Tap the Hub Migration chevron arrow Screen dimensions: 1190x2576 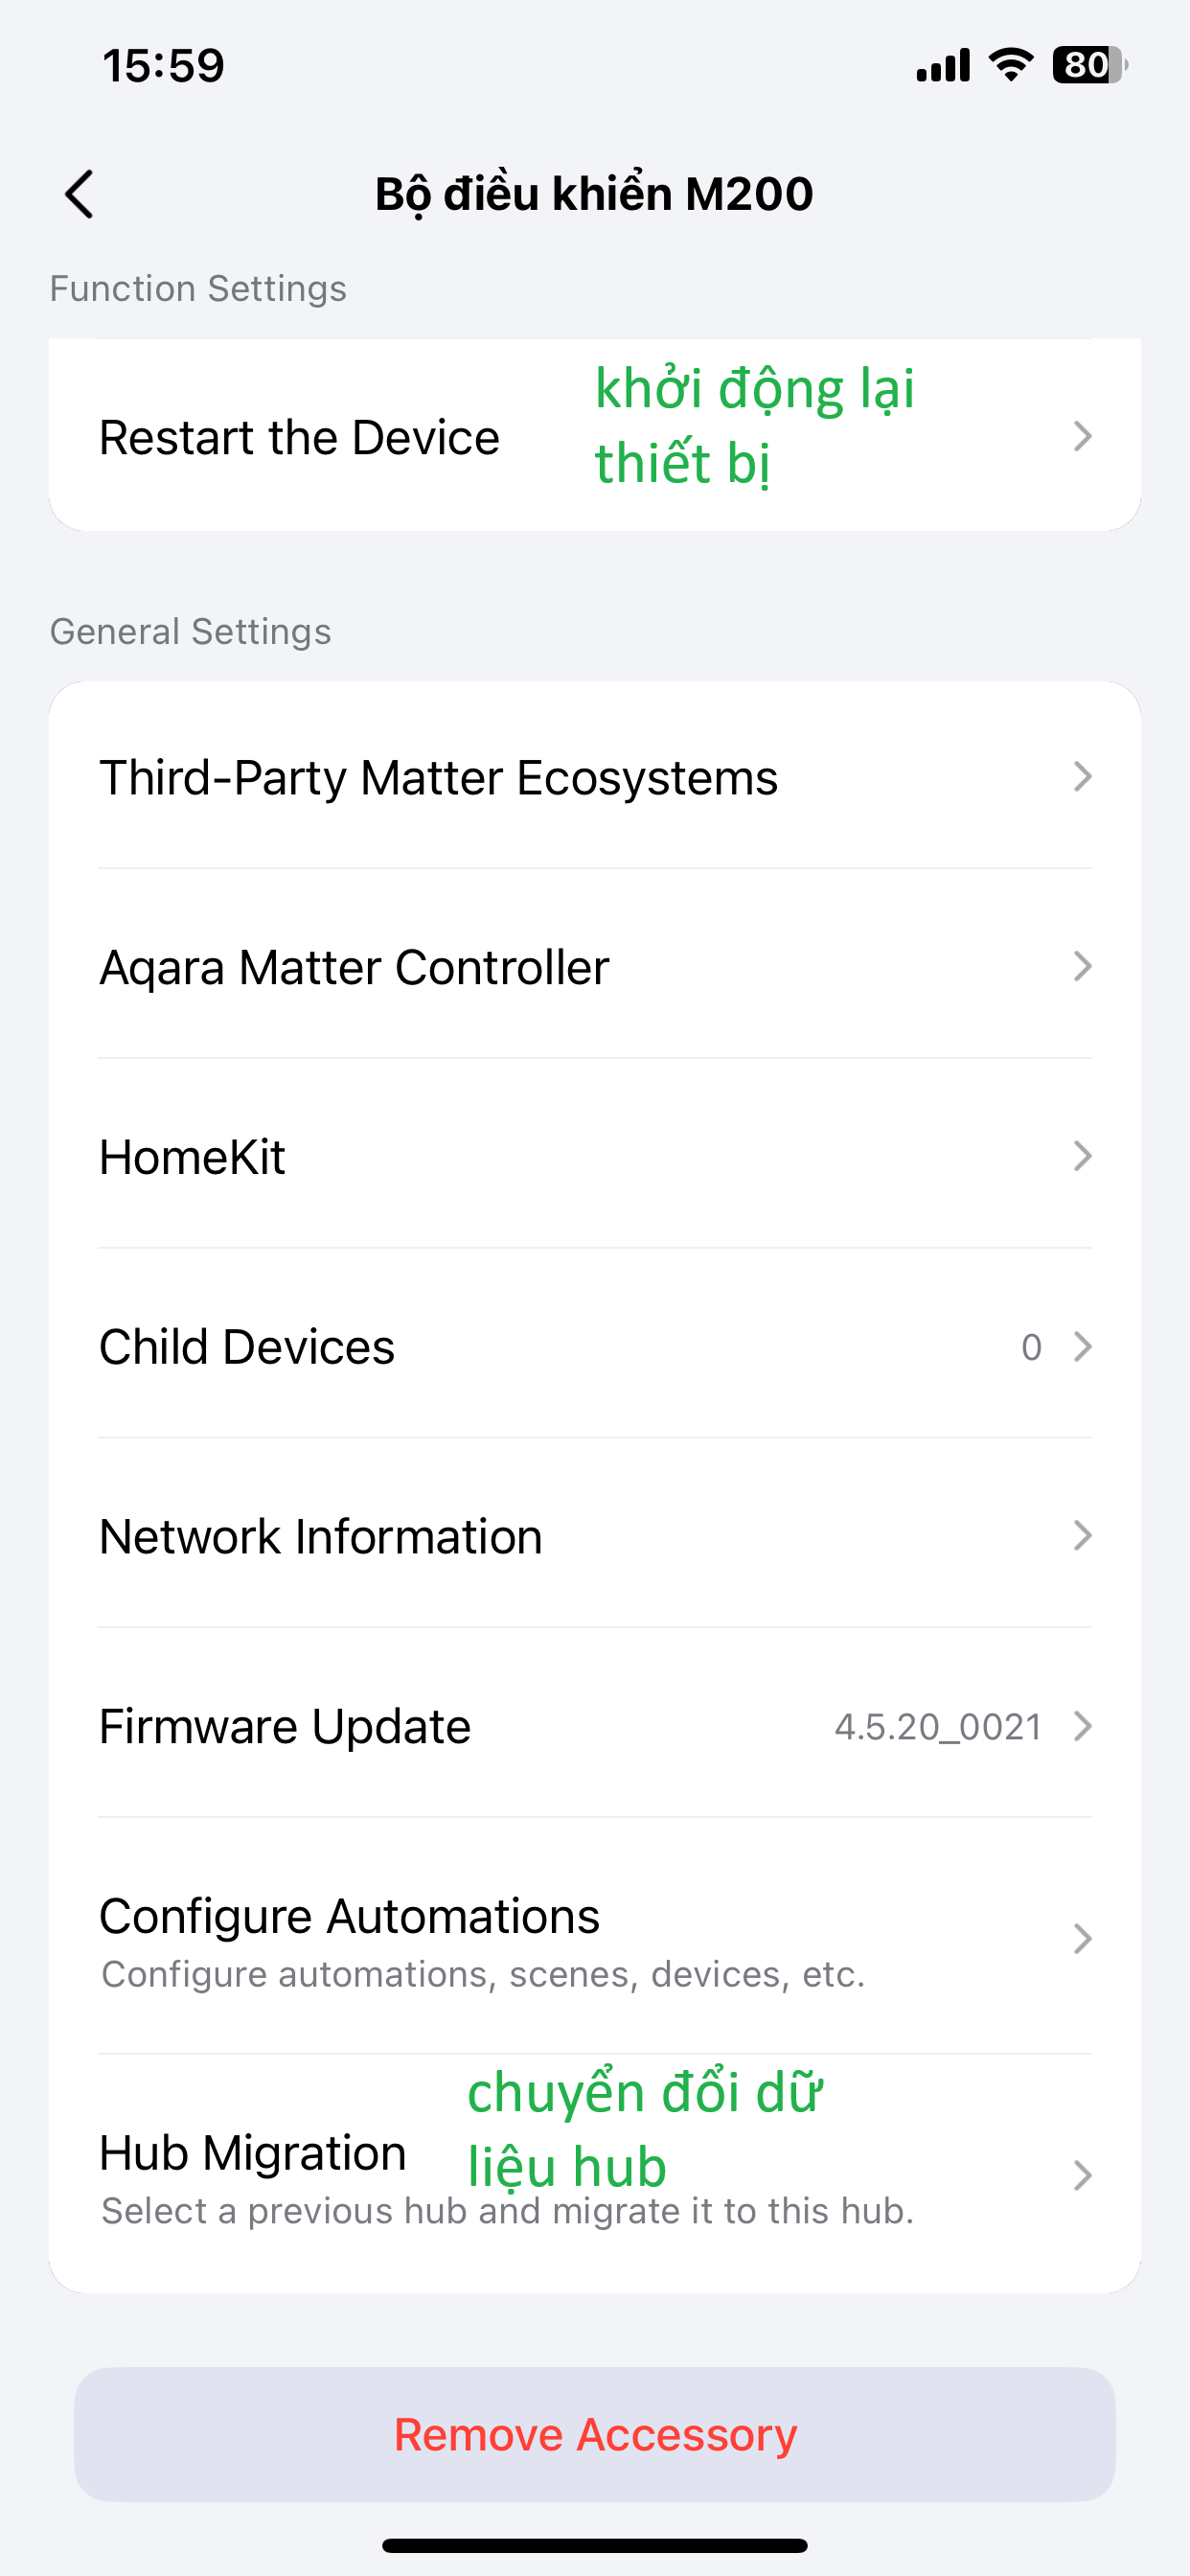click(x=1082, y=2175)
